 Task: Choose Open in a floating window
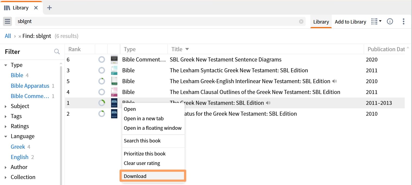(x=153, y=128)
